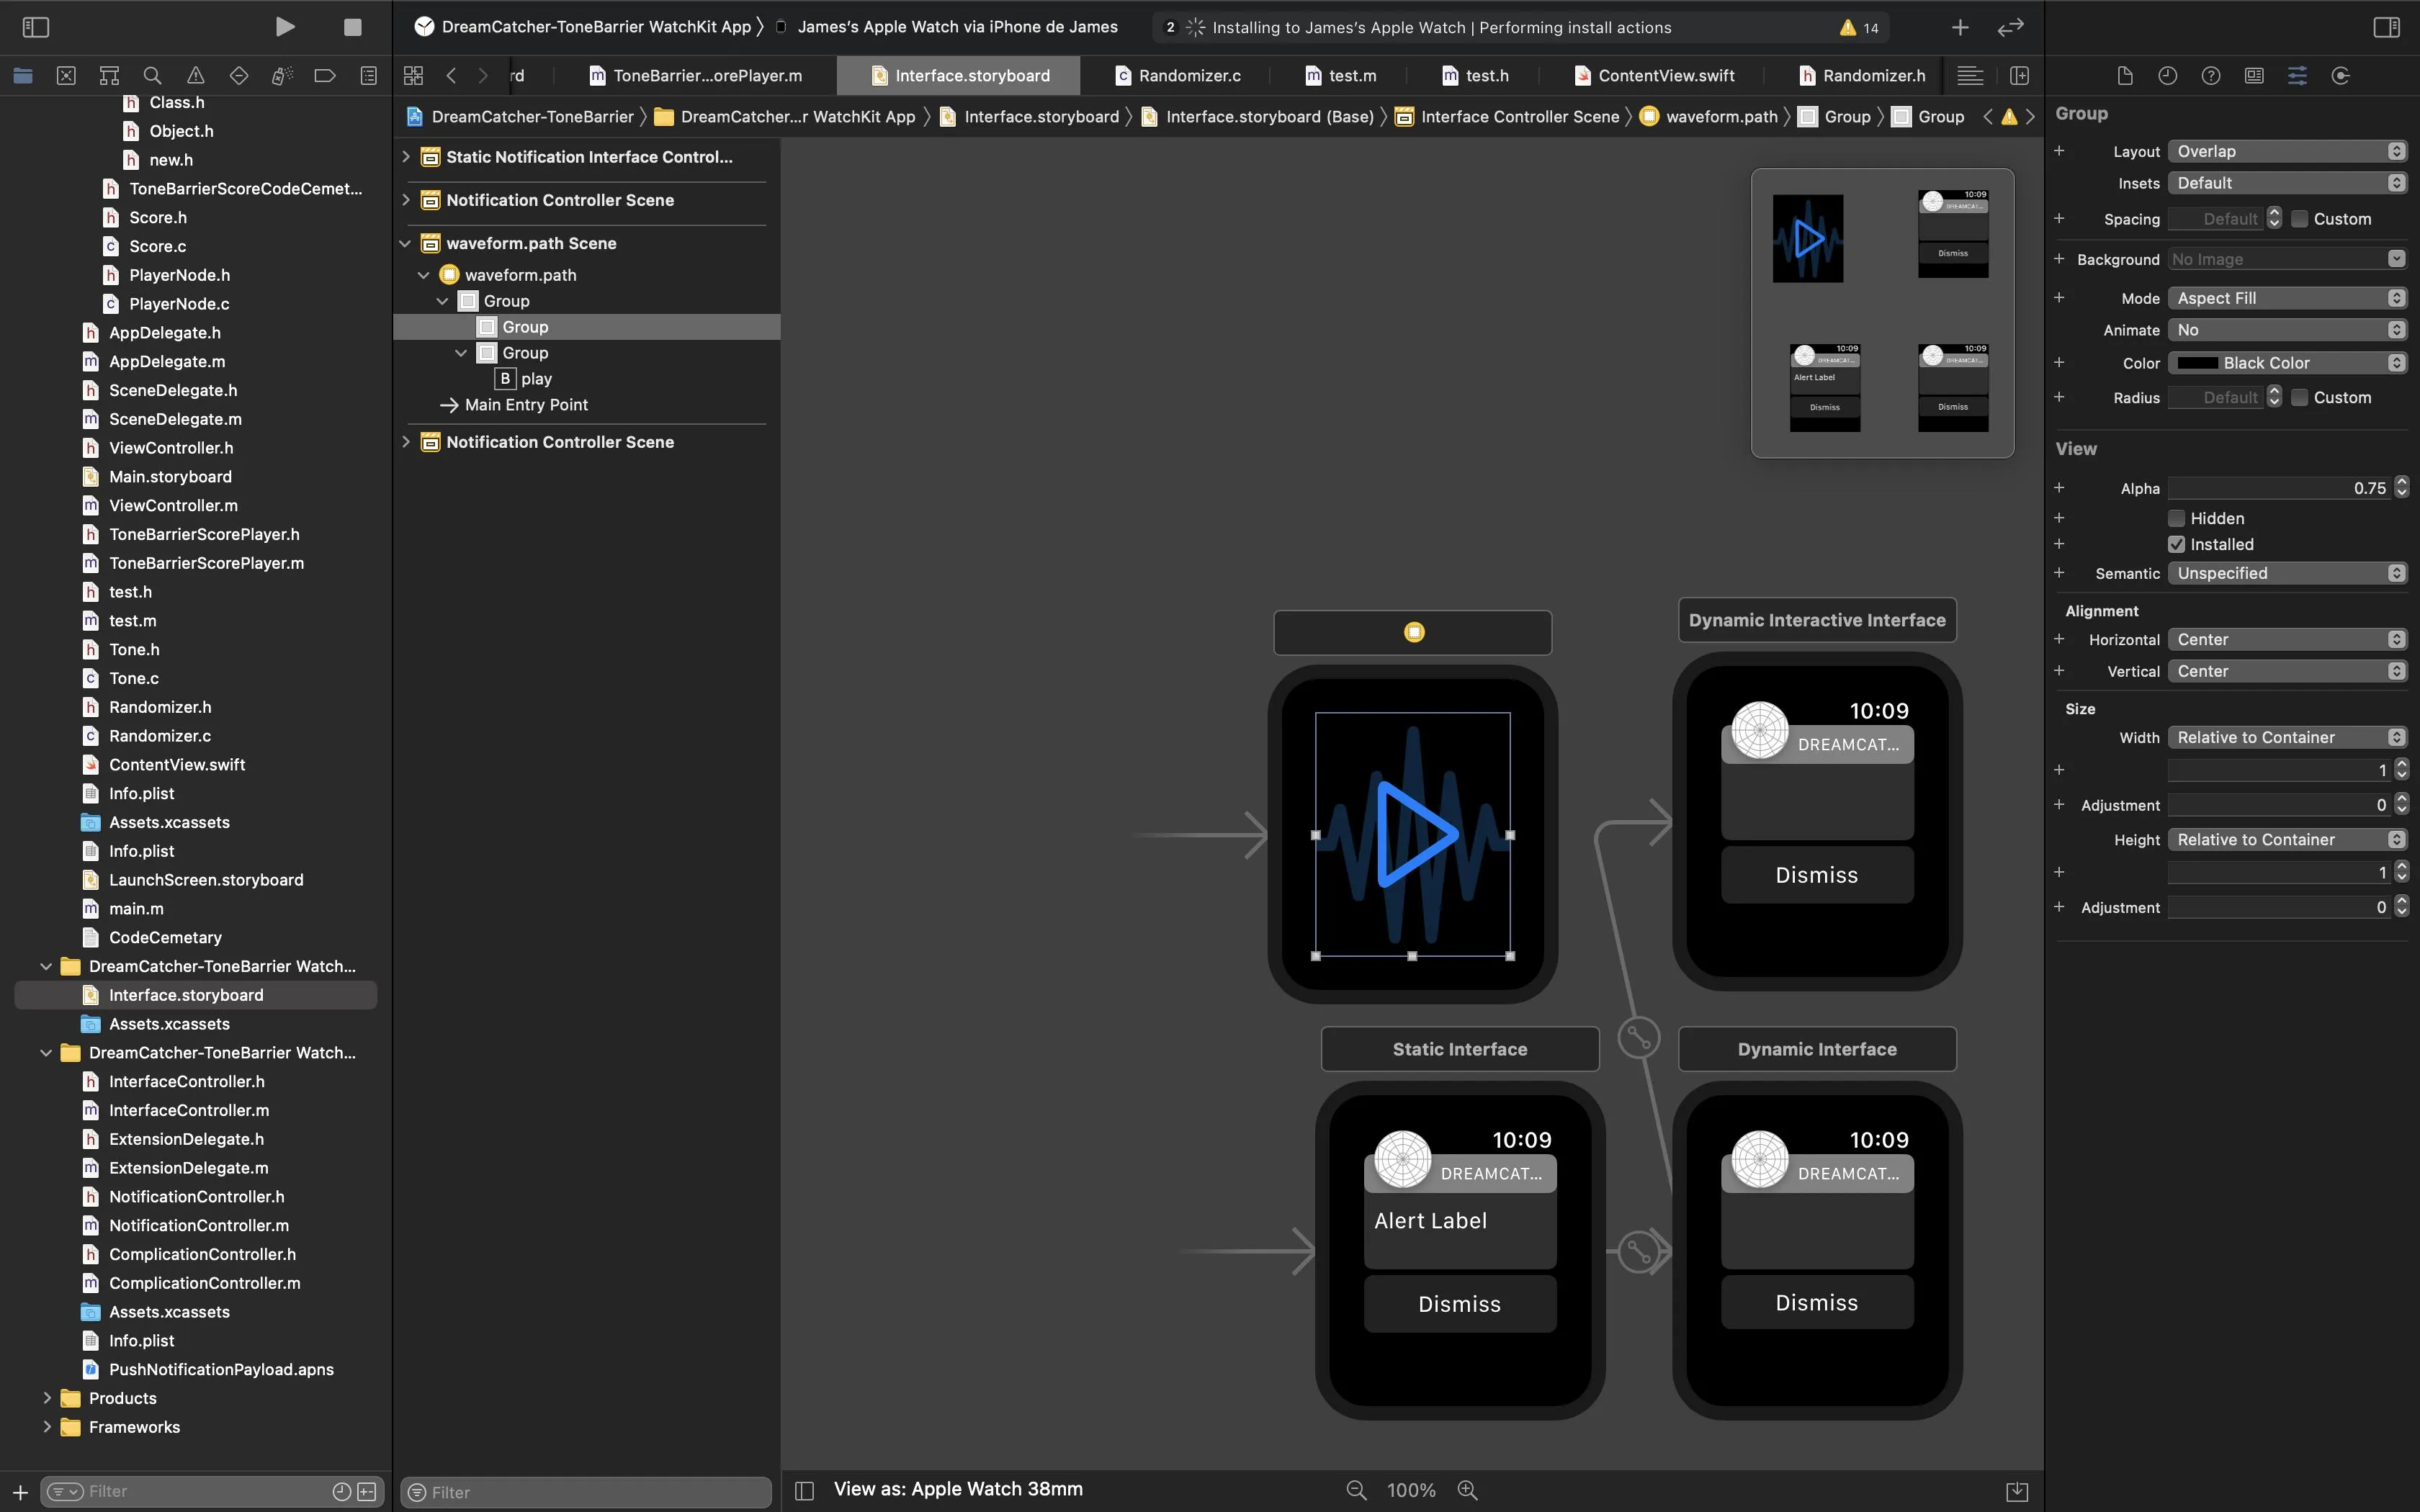Hide the left navigator sidebar
2420x1512 pixels.
click(36, 27)
